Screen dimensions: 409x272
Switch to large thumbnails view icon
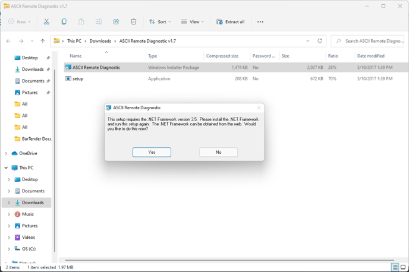click(x=403, y=267)
